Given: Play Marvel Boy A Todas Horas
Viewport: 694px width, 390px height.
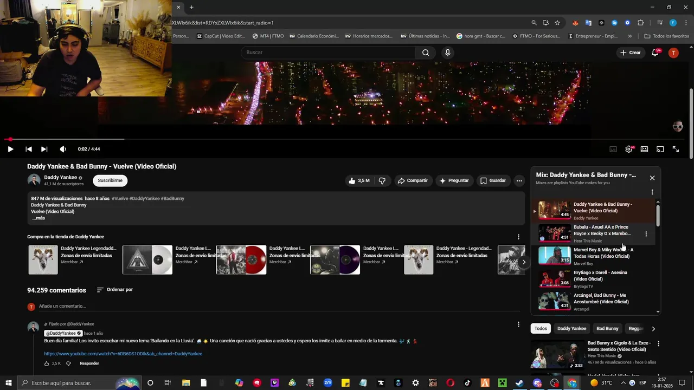Looking at the screenshot, I should (x=593, y=256).
